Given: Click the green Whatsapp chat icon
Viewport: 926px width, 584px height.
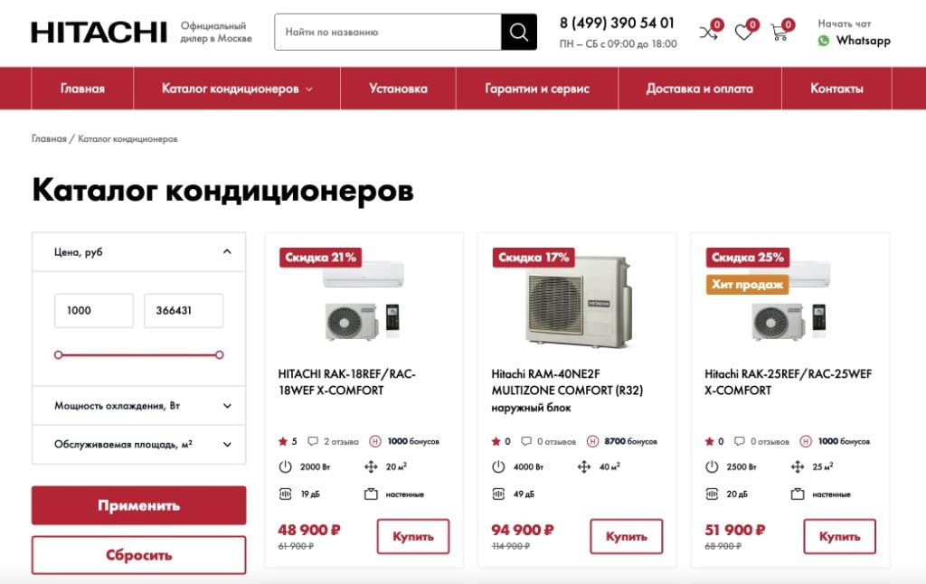Looking at the screenshot, I should click(823, 41).
